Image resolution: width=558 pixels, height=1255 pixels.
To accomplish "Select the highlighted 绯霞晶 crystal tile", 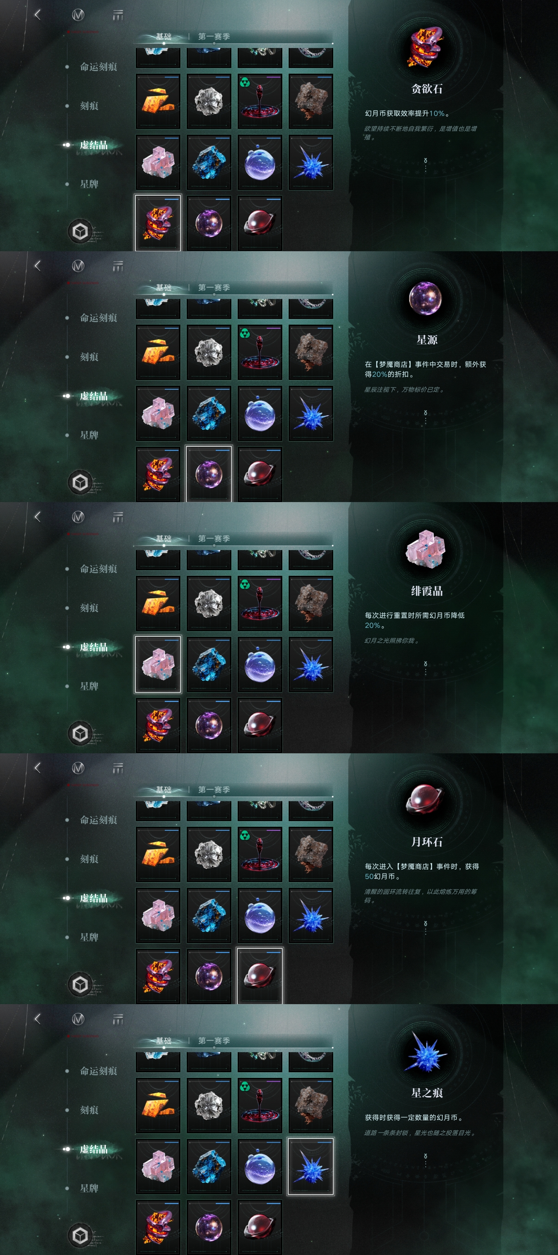I will pyautogui.click(x=158, y=664).
